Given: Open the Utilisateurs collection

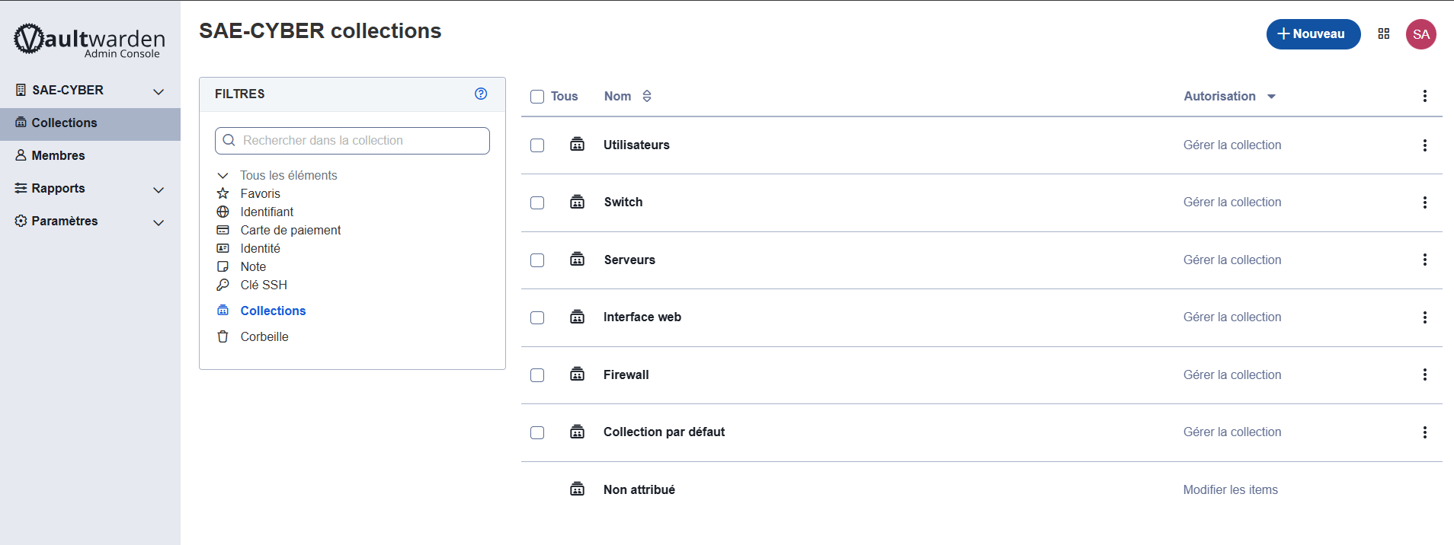Looking at the screenshot, I should click(636, 145).
